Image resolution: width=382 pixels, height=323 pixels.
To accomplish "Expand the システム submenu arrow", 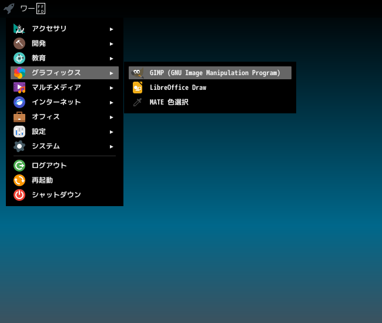I will coord(111,147).
